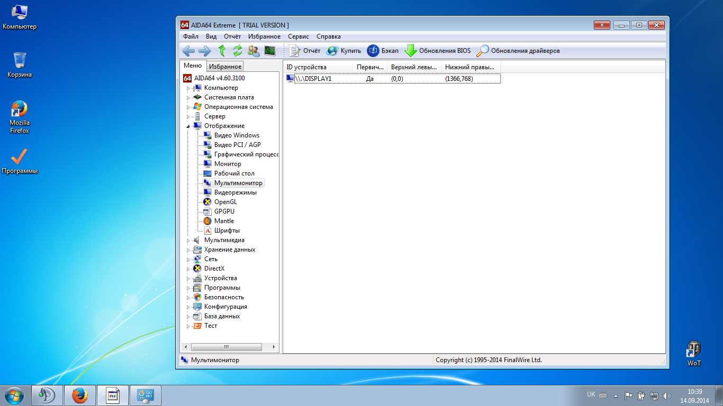Expand the Сервер tree node

click(187, 117)
